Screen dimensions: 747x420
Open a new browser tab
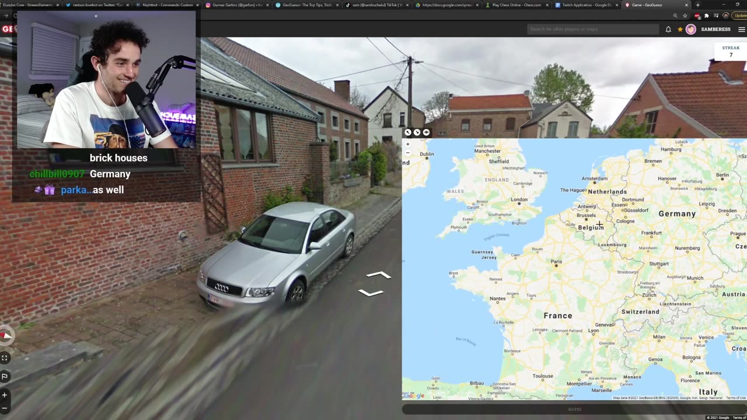pos(697,5)
